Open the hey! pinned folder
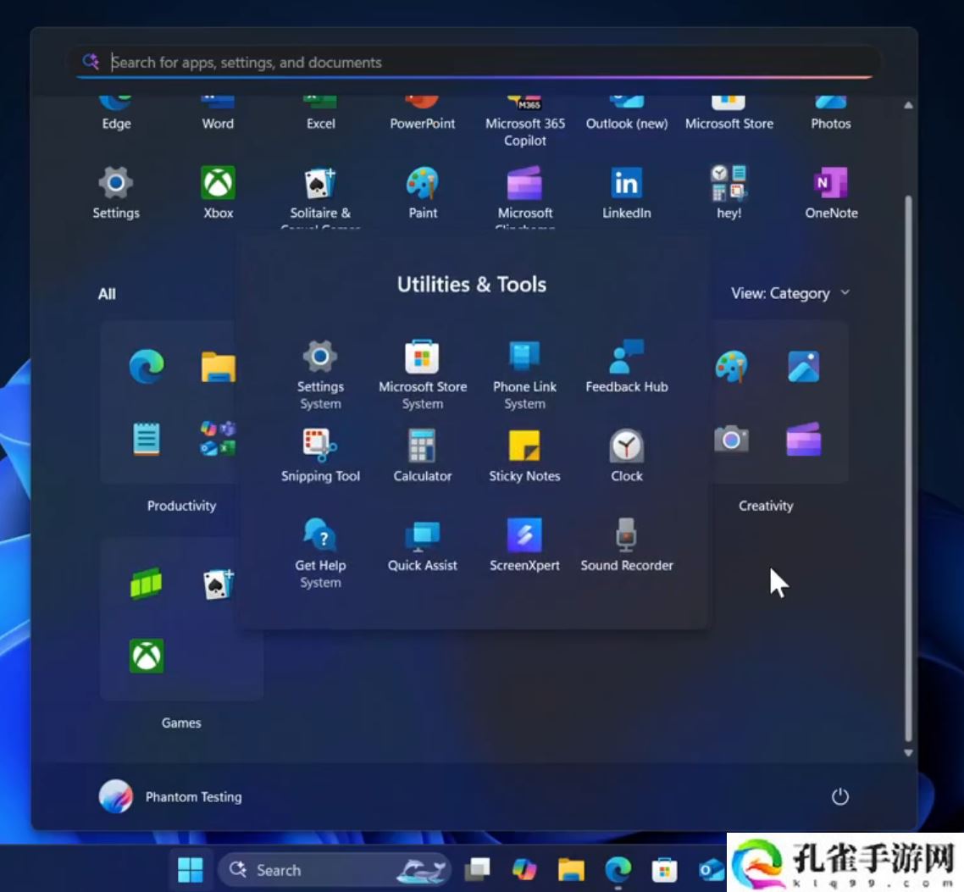964x892 pixels. 729,192
